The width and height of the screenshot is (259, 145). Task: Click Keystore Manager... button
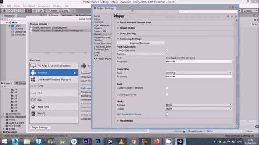140,43
